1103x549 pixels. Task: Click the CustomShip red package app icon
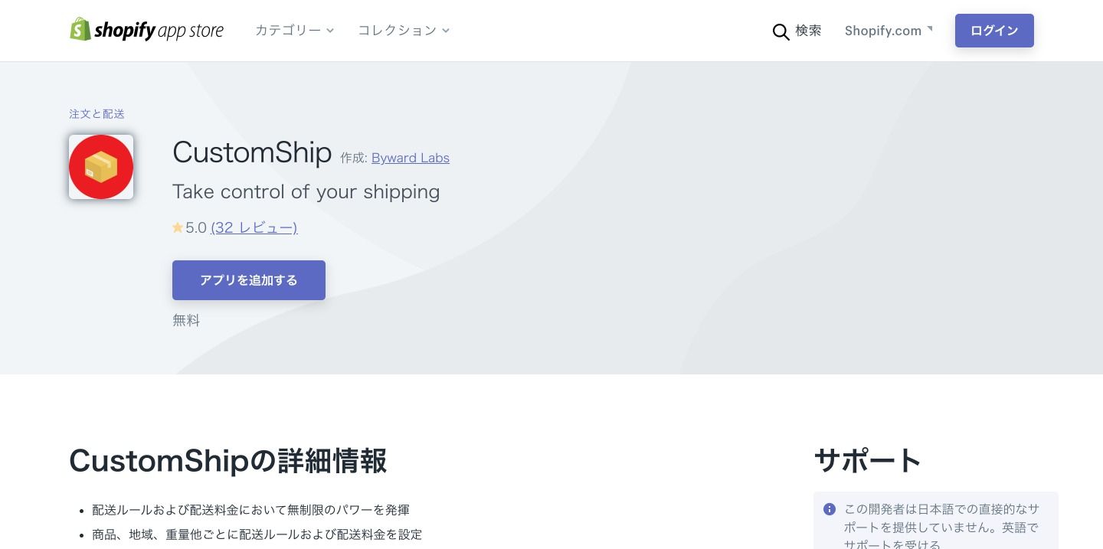101,167
